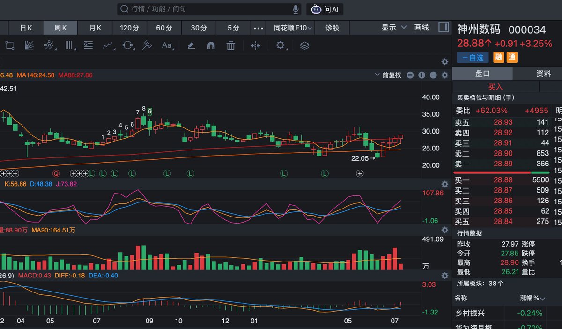Click the 神州数码 stock name
This screenshot has width=562, height=329.
click(479, 30)
